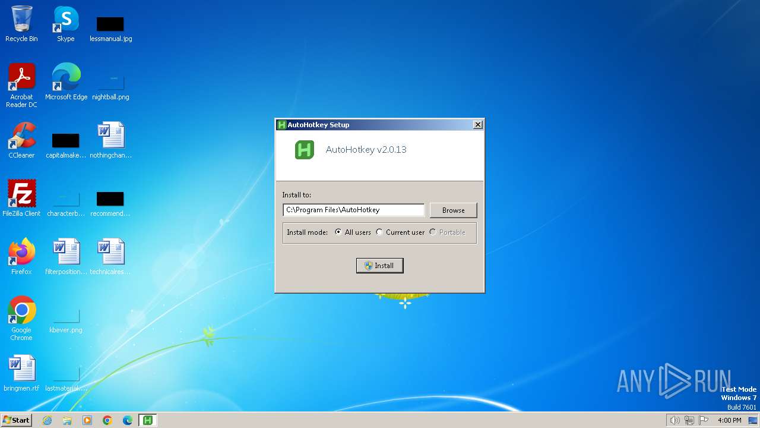Open the Start menu
Image resolution: width=760 pixels, height=428 pixels.
point(17,420)
